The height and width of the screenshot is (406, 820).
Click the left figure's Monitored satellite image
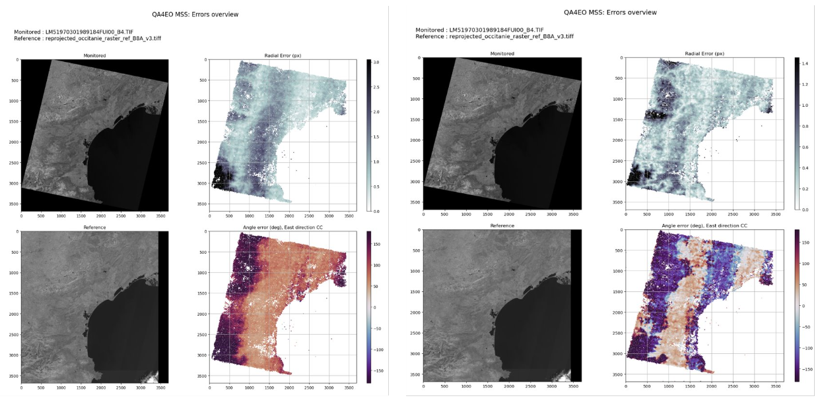pyautogui.click(x=94, y=133)
